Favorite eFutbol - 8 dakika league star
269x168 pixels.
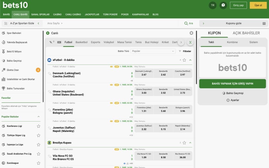[184, 60]
